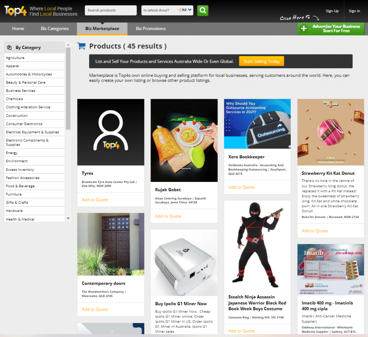
Task: Go to the Home tab
Action: [x=18, y=29]
